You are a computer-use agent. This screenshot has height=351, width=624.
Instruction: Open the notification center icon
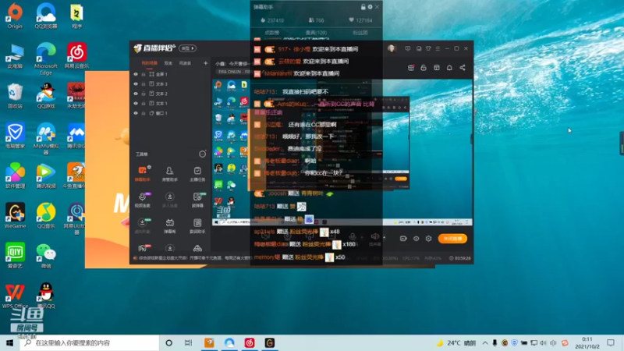click(611, 342)
